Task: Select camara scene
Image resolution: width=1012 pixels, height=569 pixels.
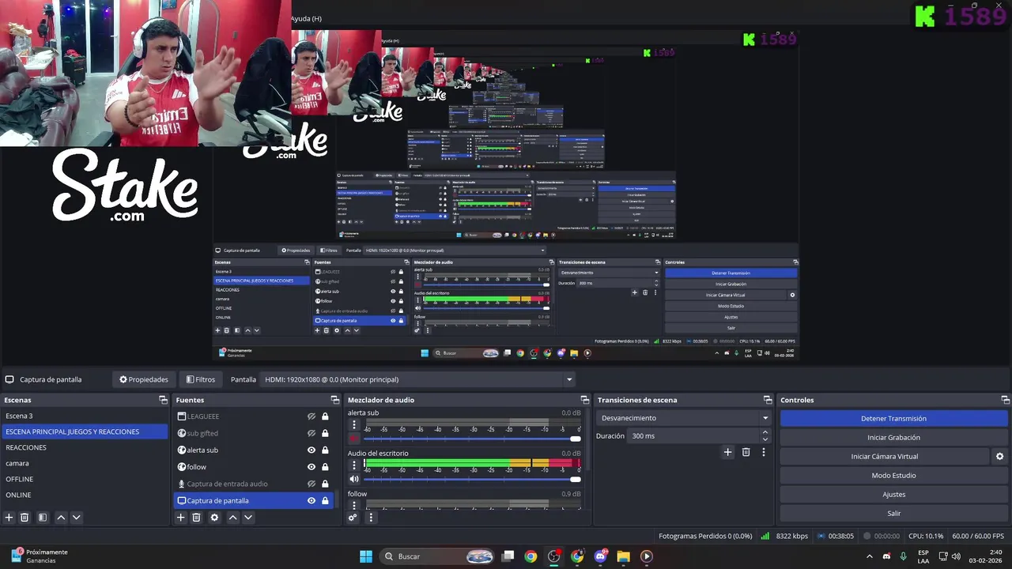Action: tap(85, 463)
